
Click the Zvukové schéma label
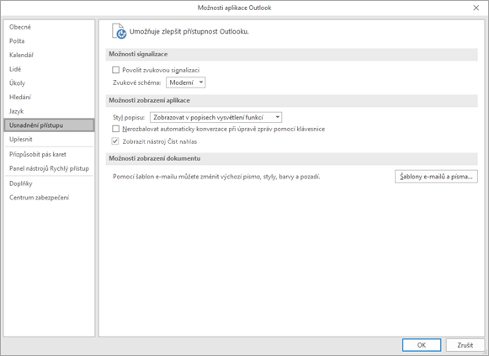(137, 83)
